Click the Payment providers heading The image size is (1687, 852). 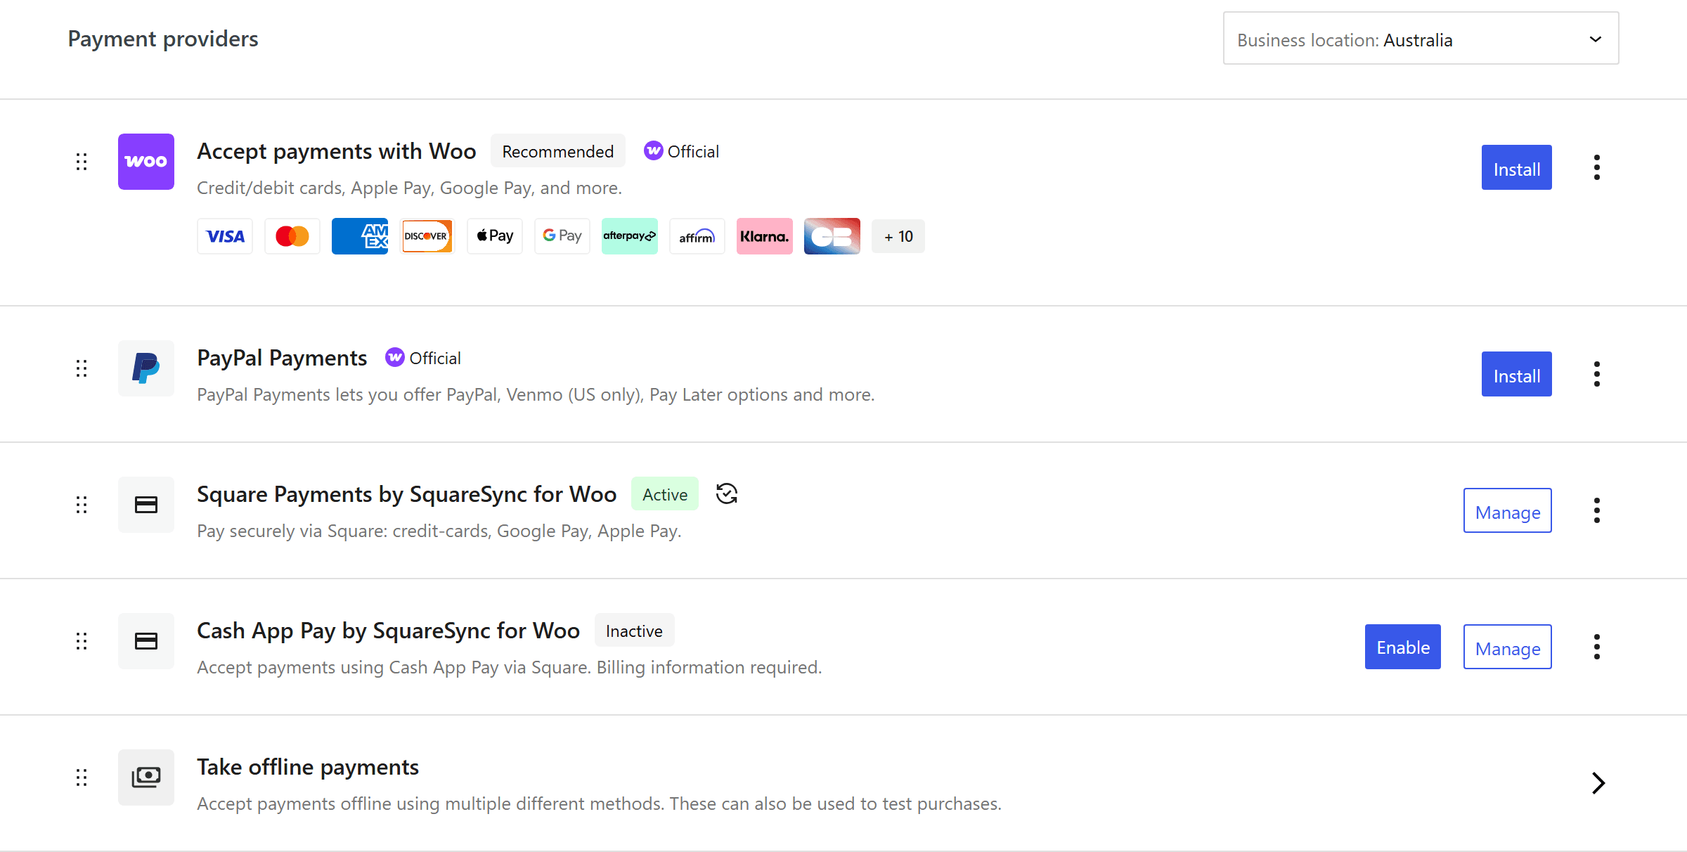pyautogui.click(x=163, y=39)
